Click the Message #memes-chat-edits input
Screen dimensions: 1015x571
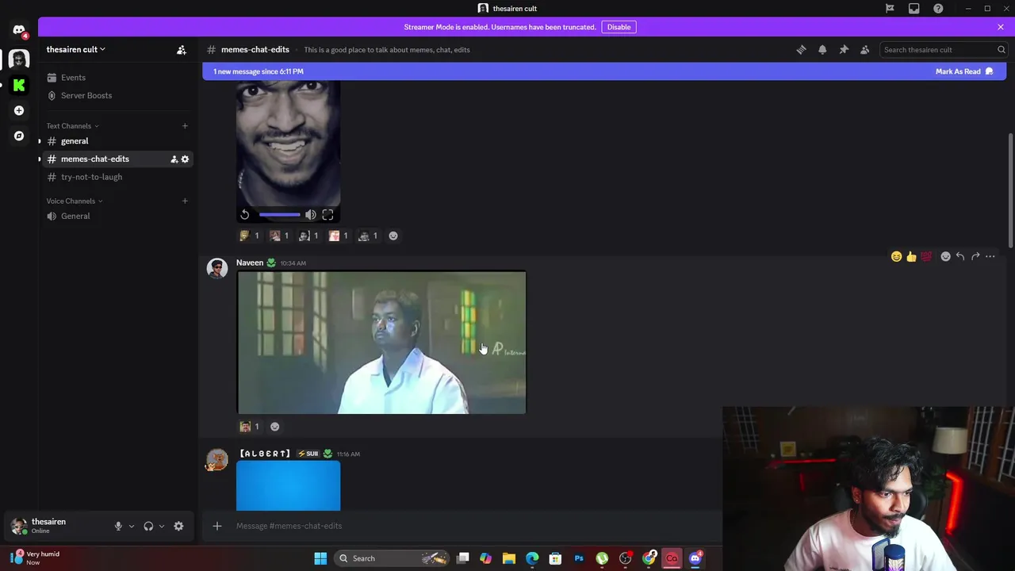click(476, 526)
